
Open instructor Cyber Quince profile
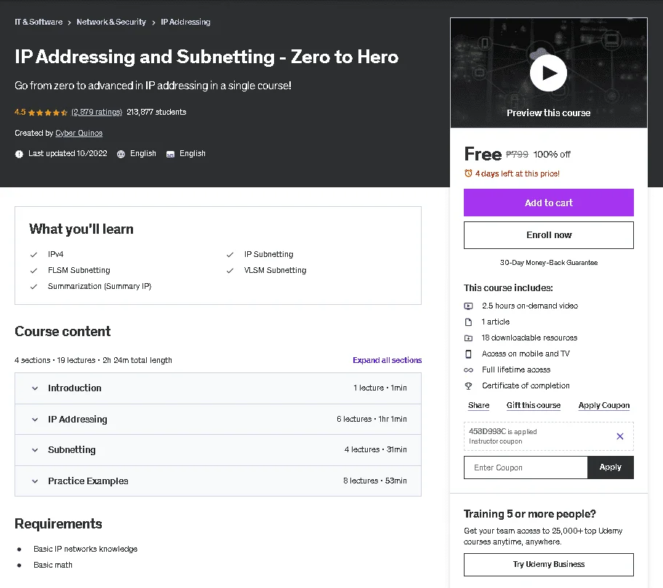coord(79,133)
